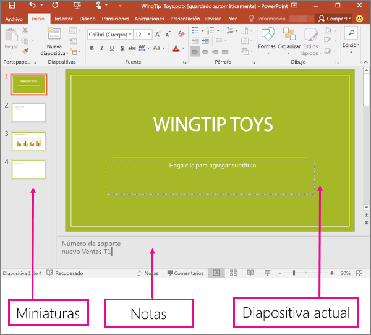The image size is (371, 335).
Task: Click the Save icon in the title bar
Action: pos(12,6)
